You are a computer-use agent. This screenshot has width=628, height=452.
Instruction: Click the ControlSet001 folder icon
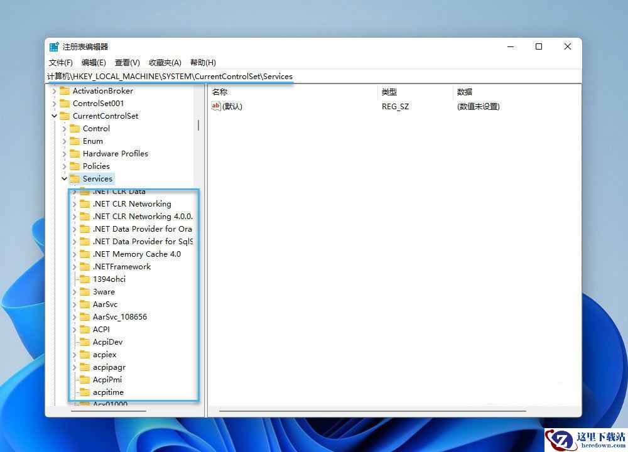[x=65, y=104]
